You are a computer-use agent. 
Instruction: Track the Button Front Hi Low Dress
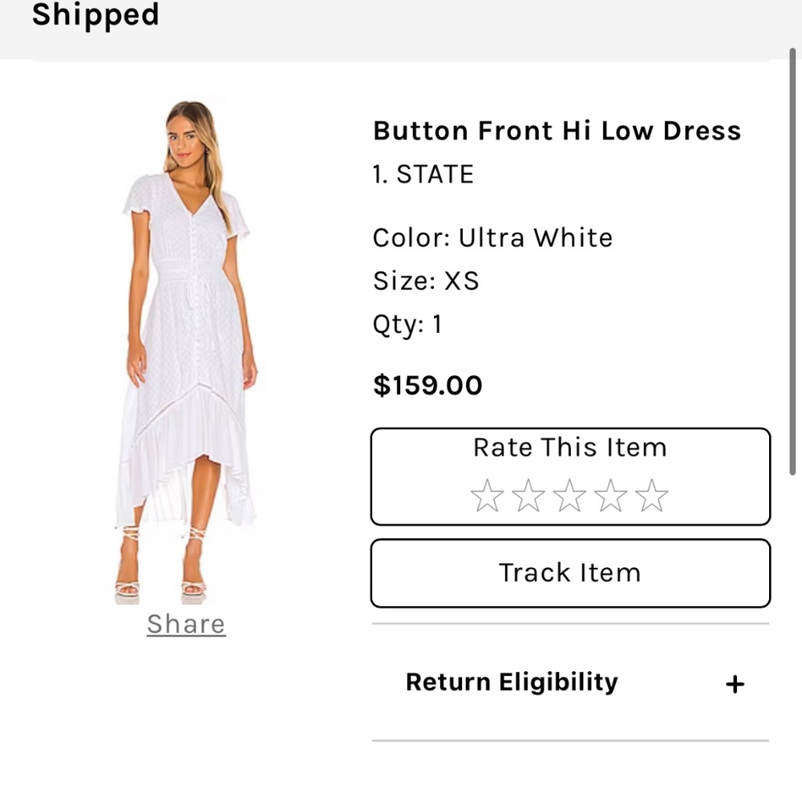tap(570, 573)
